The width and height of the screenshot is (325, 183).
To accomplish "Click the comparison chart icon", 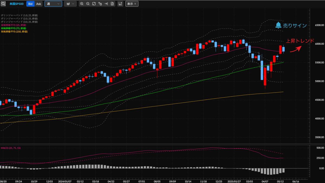I will 120,4.
